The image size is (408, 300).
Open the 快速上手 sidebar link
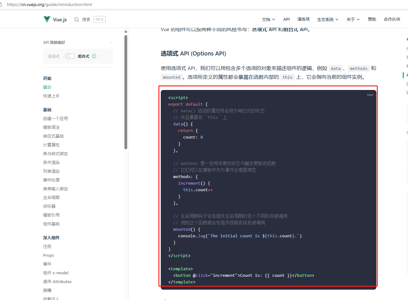[x=51, y=96]
